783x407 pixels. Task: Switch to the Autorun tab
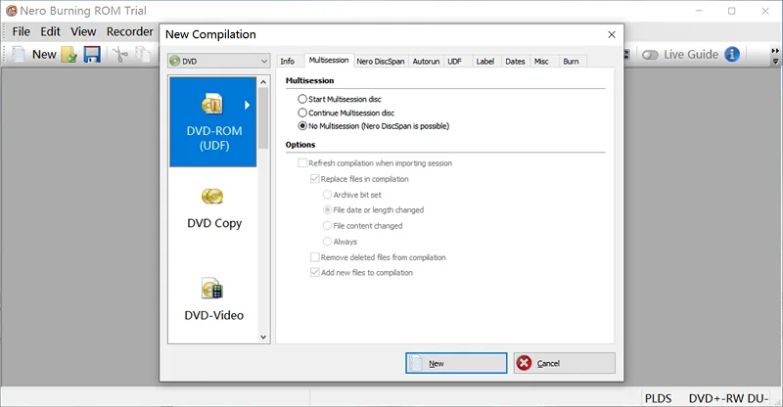426,62
